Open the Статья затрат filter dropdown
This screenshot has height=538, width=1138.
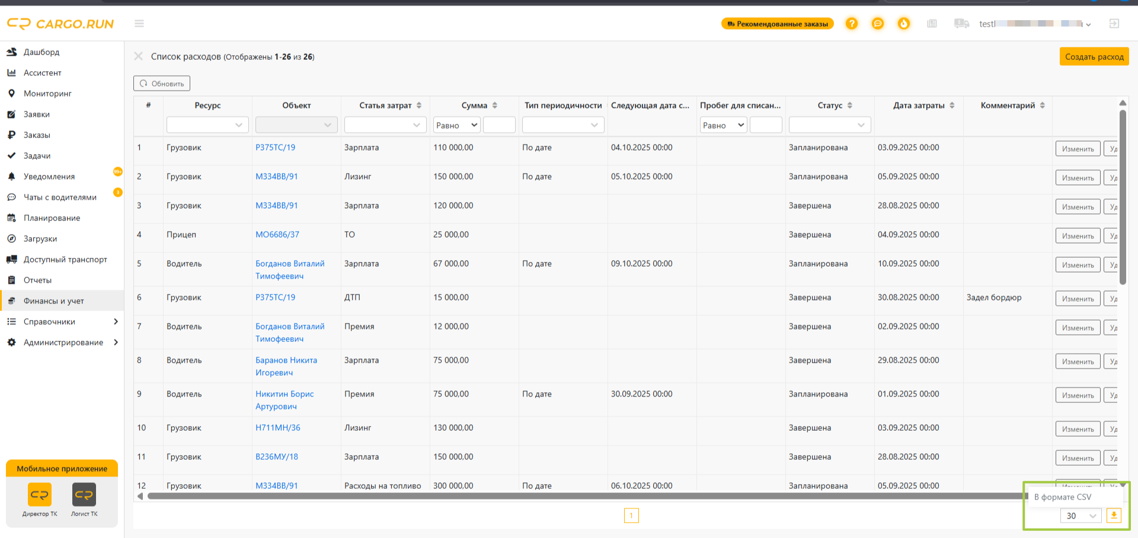click(x=385, y=125)
